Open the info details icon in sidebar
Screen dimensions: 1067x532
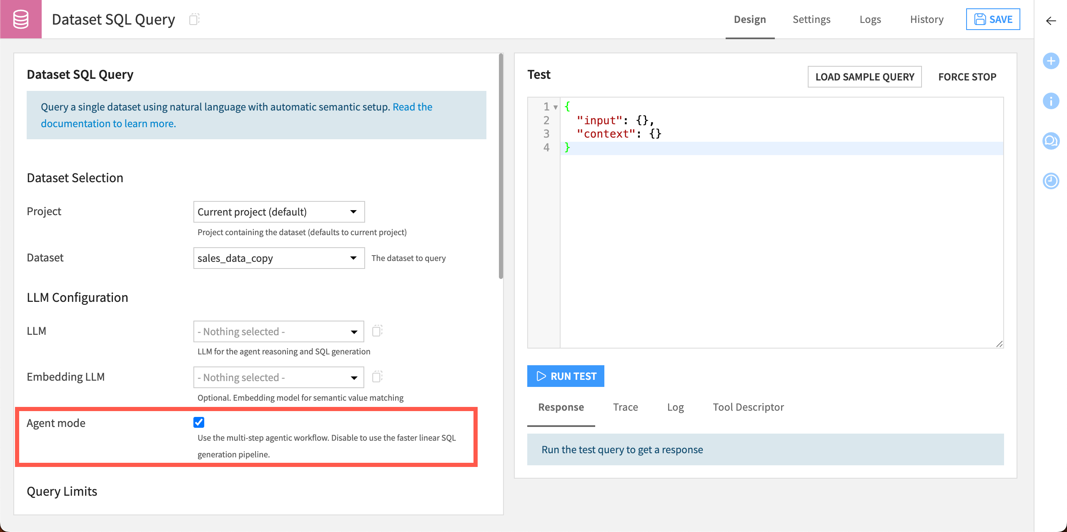click(x=1051, y=101)
